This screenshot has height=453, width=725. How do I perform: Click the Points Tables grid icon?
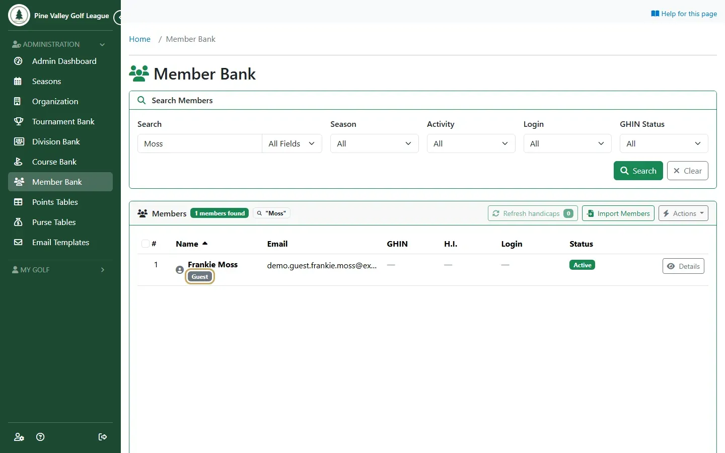click(18, 202)
